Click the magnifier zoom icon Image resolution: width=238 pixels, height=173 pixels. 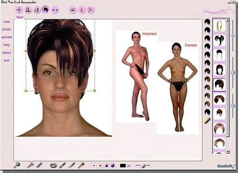(x=17, y=165)
